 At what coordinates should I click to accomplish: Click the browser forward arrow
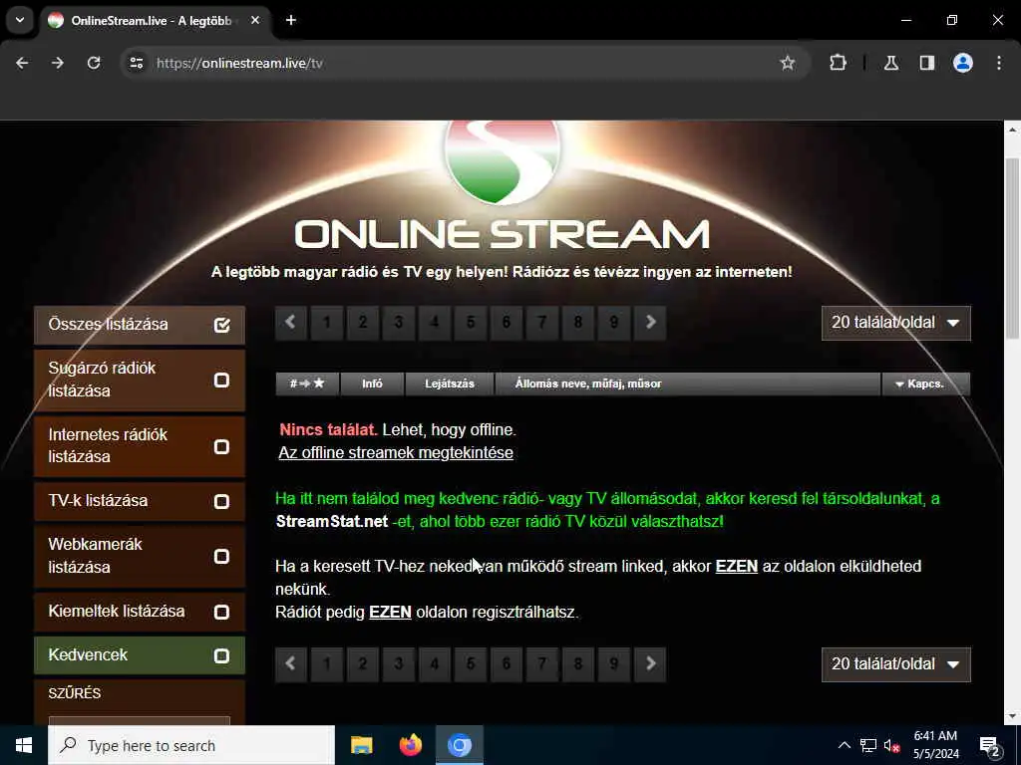[x=58, y=63]
